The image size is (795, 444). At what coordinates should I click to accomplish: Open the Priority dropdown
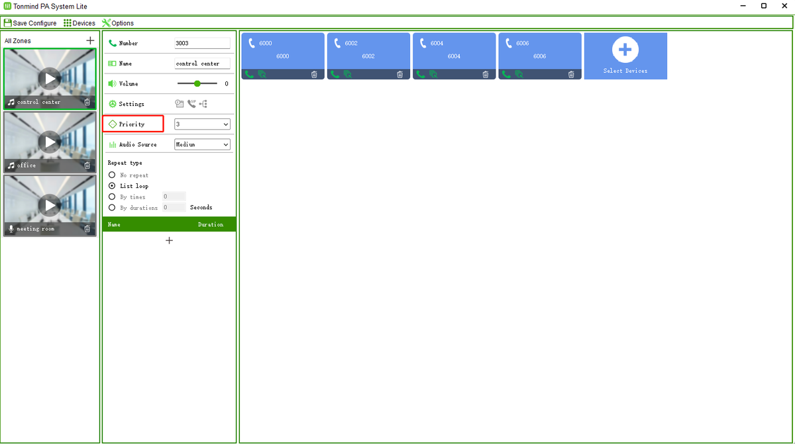coord(202,124)
